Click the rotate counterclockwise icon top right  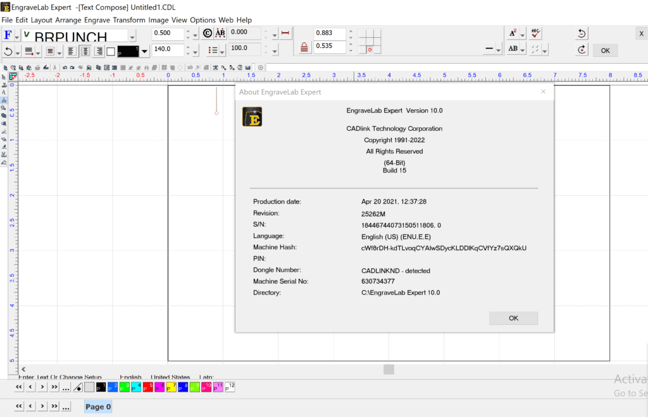tap(582, 32)
